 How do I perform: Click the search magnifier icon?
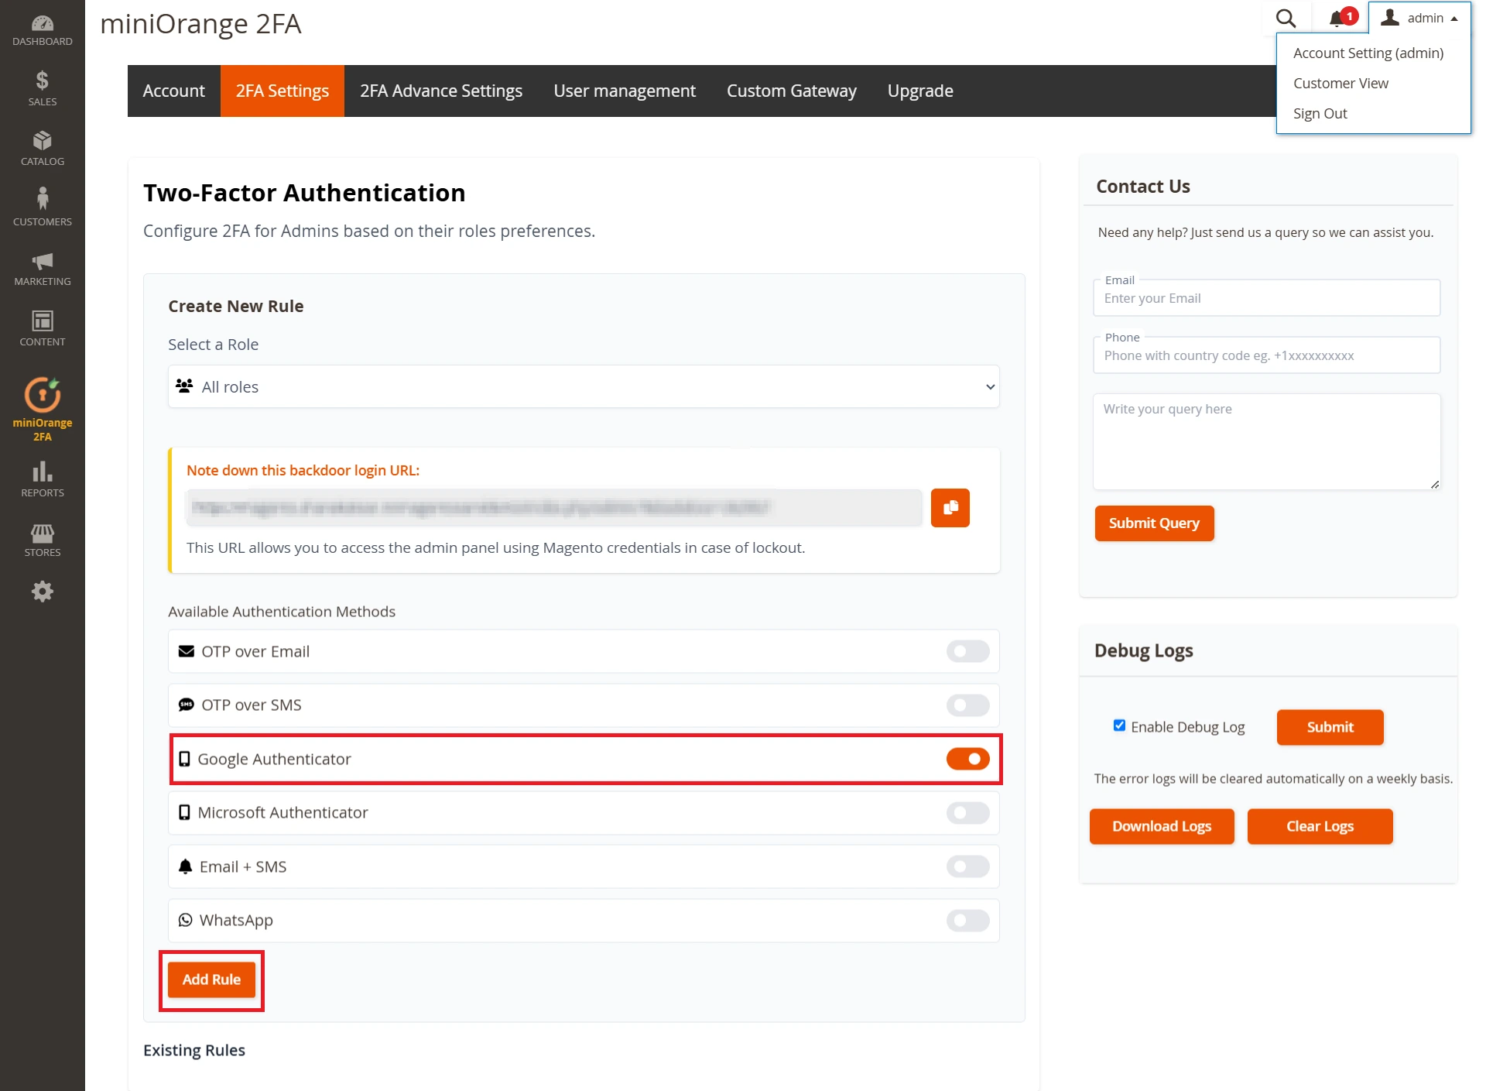tap(1286, 19)
